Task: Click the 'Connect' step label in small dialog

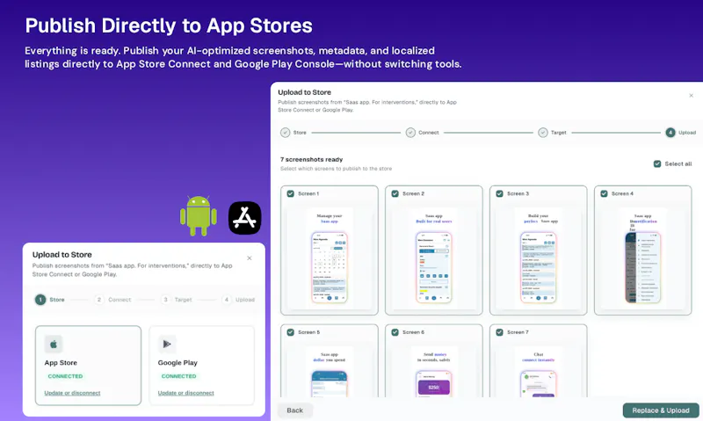Action: [120, 300]
